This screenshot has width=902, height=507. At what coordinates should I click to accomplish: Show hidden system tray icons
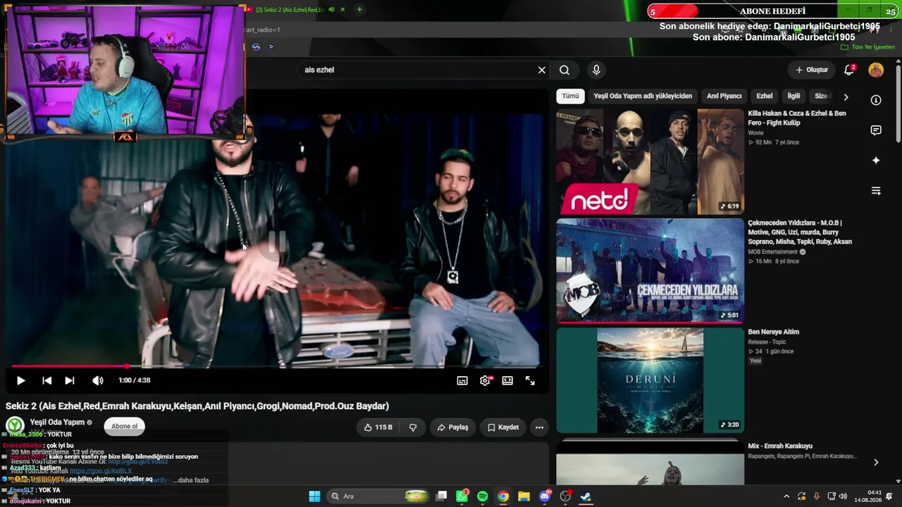[x=786, y=496]
